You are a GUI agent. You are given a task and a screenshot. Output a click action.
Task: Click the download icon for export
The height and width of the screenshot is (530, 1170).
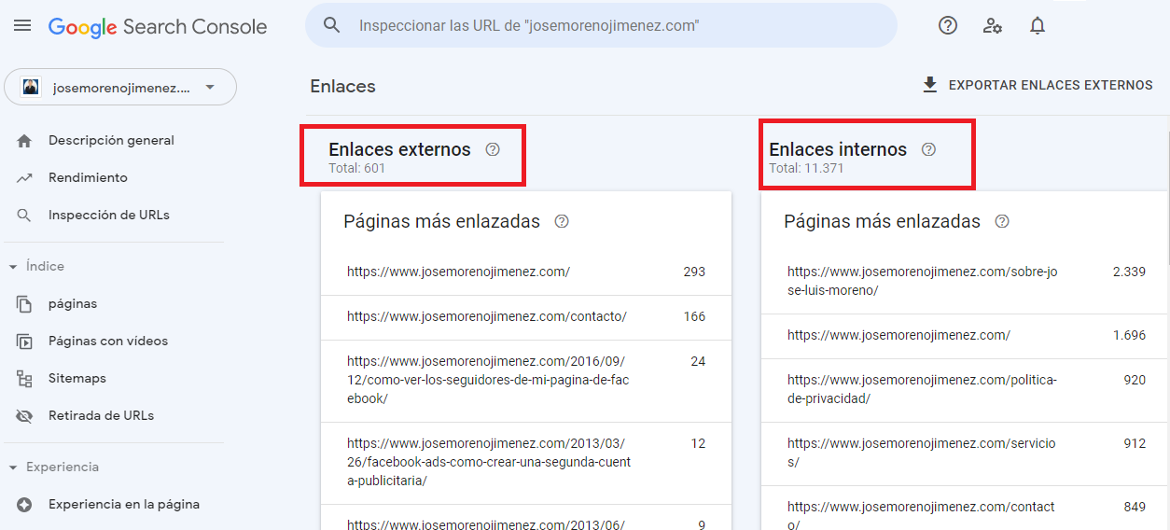coord(929,85)
